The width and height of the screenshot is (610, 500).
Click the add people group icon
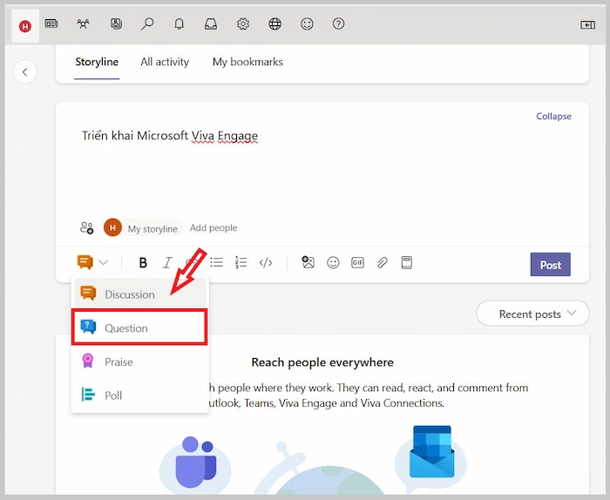click(x=87, y=228)
